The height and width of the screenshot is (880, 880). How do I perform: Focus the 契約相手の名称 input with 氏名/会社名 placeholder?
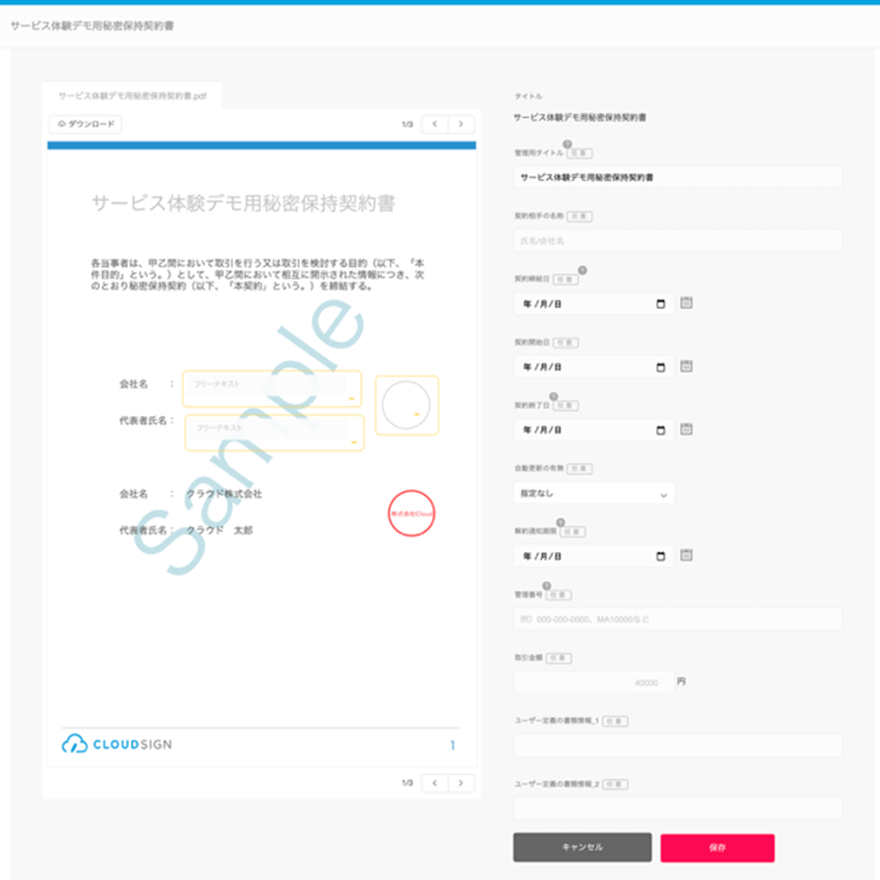point(678,240)
